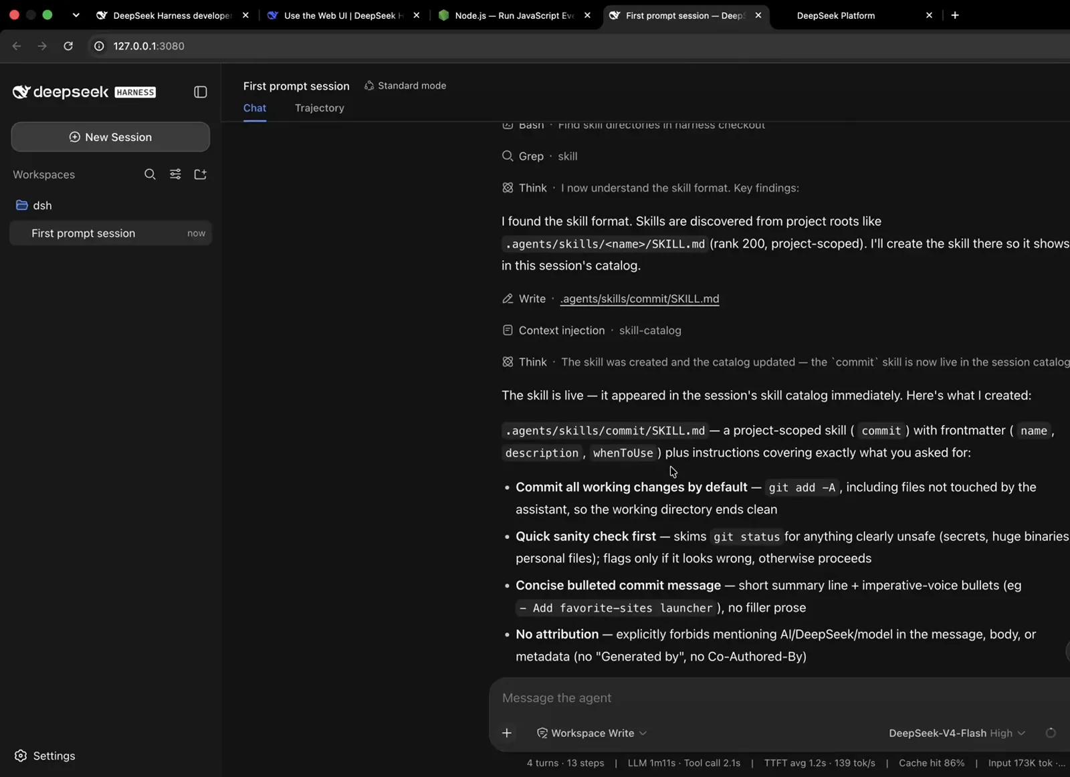Close the Node.js browser tab

587,15
